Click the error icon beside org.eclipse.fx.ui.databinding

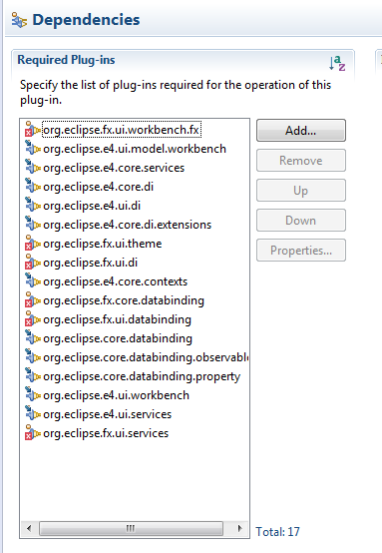pyautogui.click(x=33, y=319)
